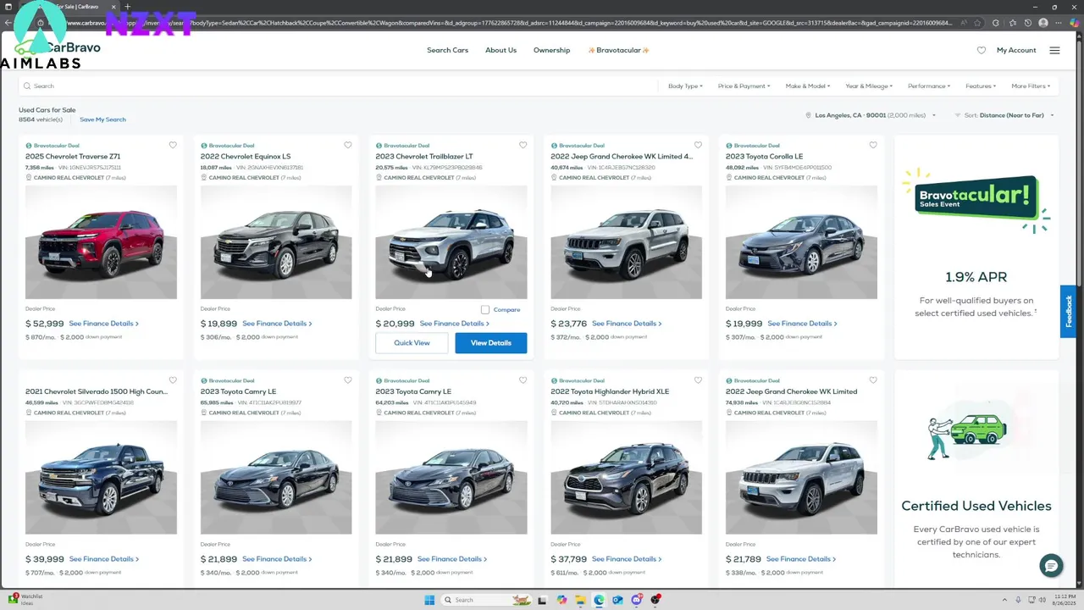Click red Traverse Z71 photo
The height and width of the screenshot is (610, 1084).
101,242
